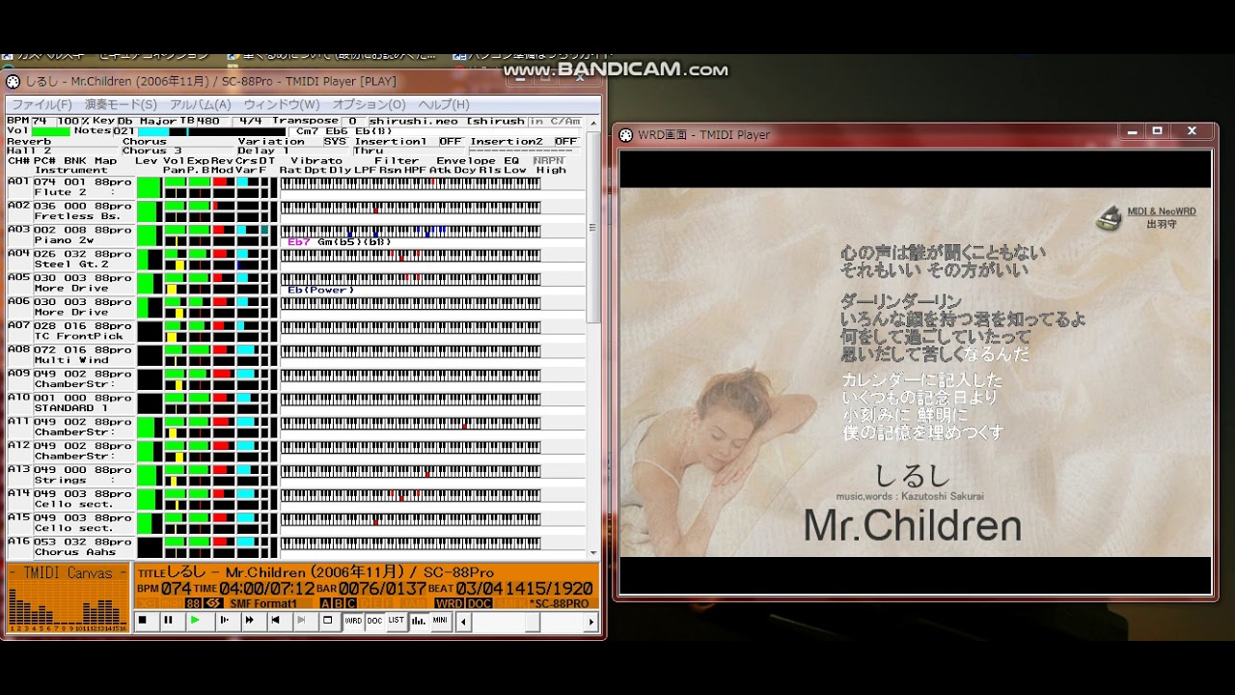Click the Key Db Major field

point(147,122)
